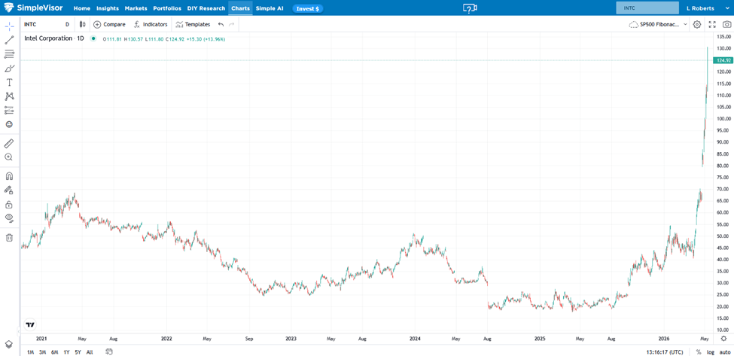Open the Fibonacci retracement tools
Screen dimensions: 734x356
tap(9, 54)
